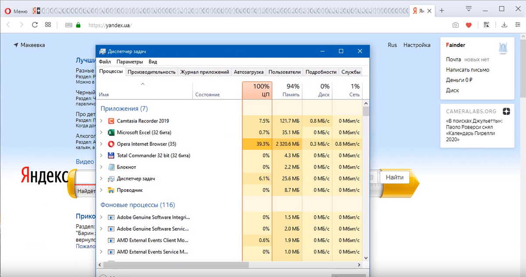Switch to Журнал приложений tab

[205, 72]
